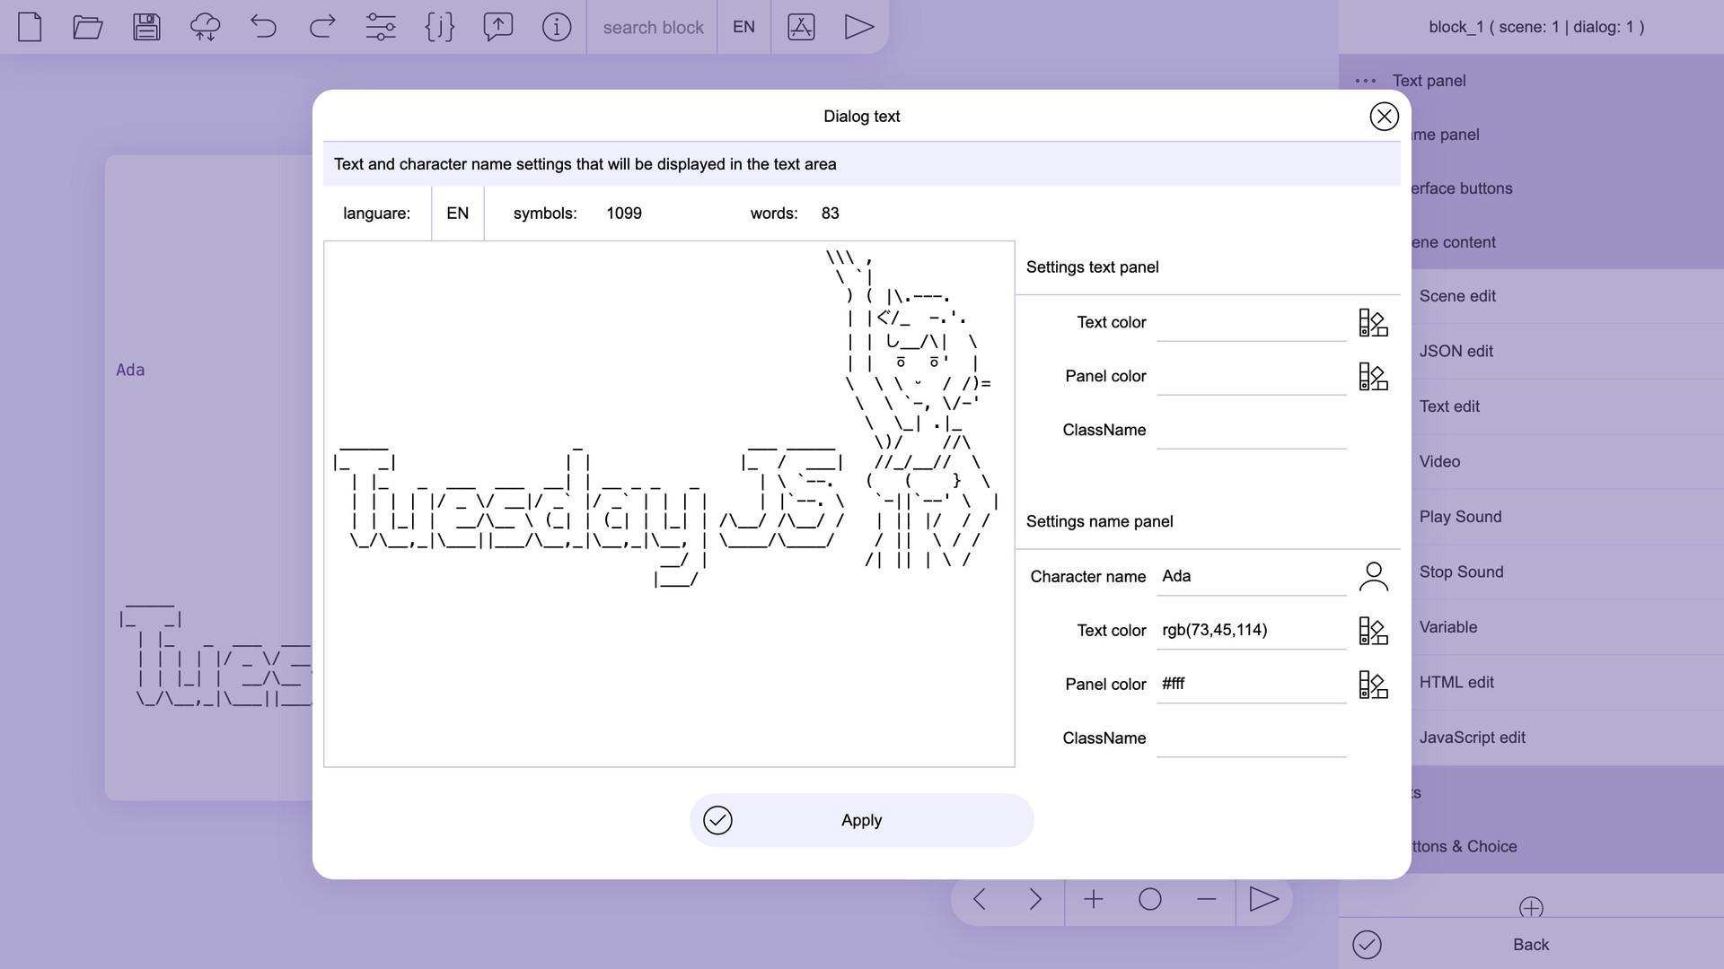Create a new project

[x=30, y=27]
